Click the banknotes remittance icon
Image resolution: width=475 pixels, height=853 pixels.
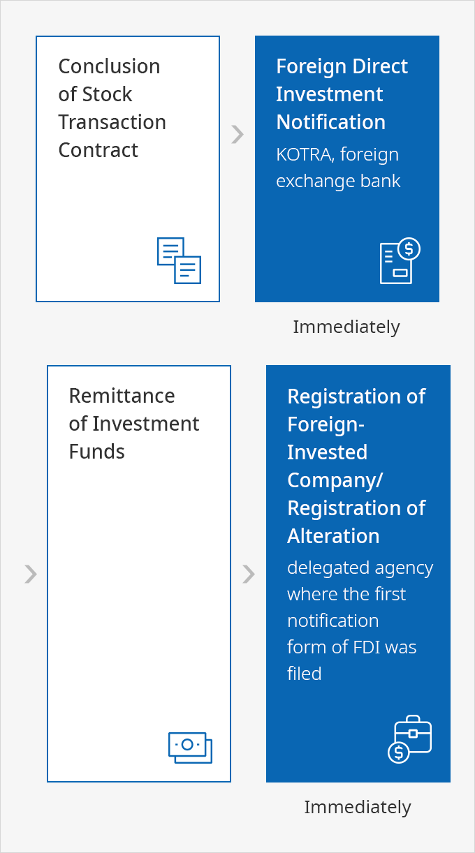[x=190, y=748]
